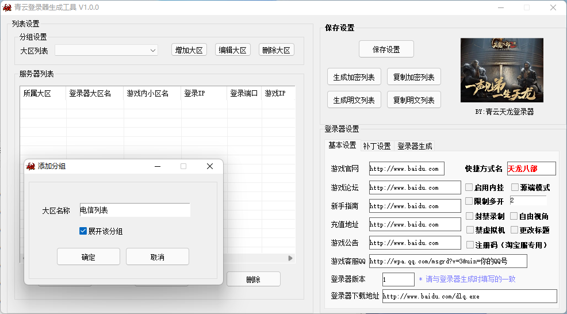Click the 增加大区 button

189,50
